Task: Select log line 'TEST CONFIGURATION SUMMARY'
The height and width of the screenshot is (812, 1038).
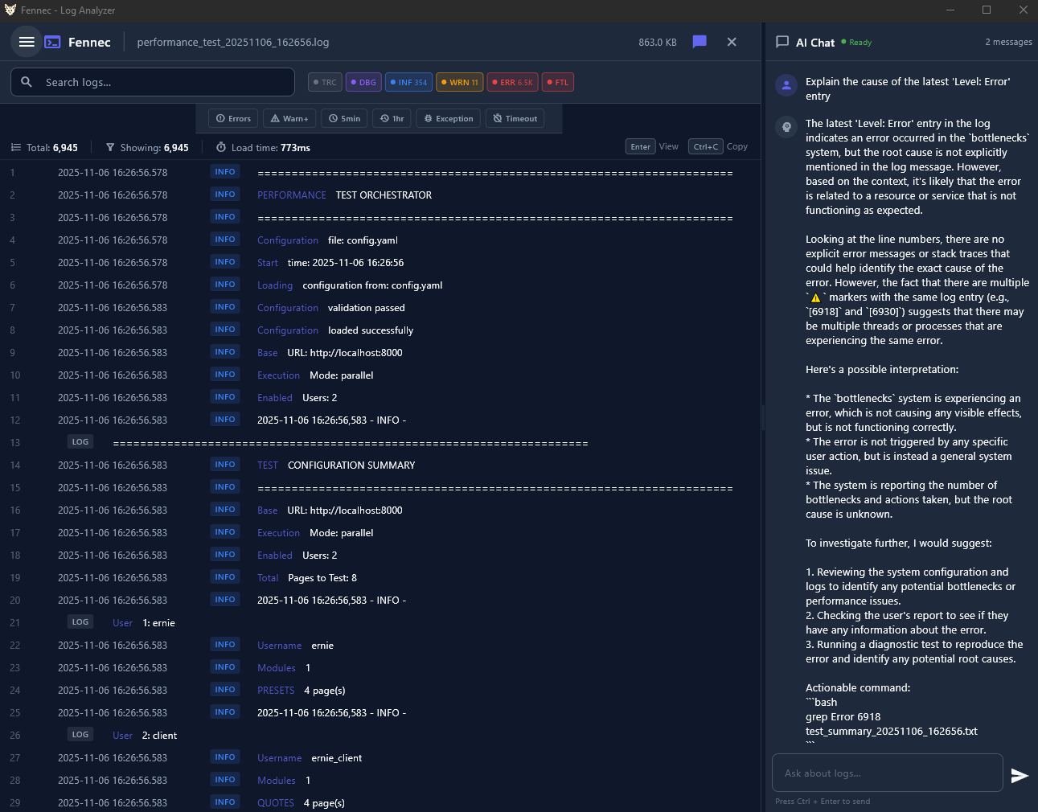Action: tap(380, 465)
